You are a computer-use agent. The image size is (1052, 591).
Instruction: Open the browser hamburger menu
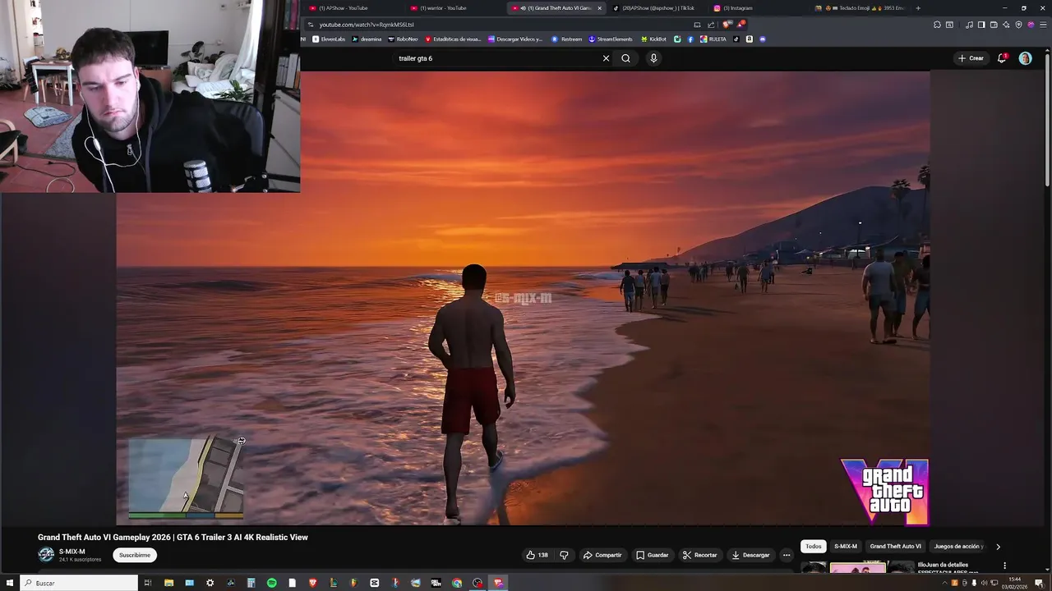point(1044,25)
